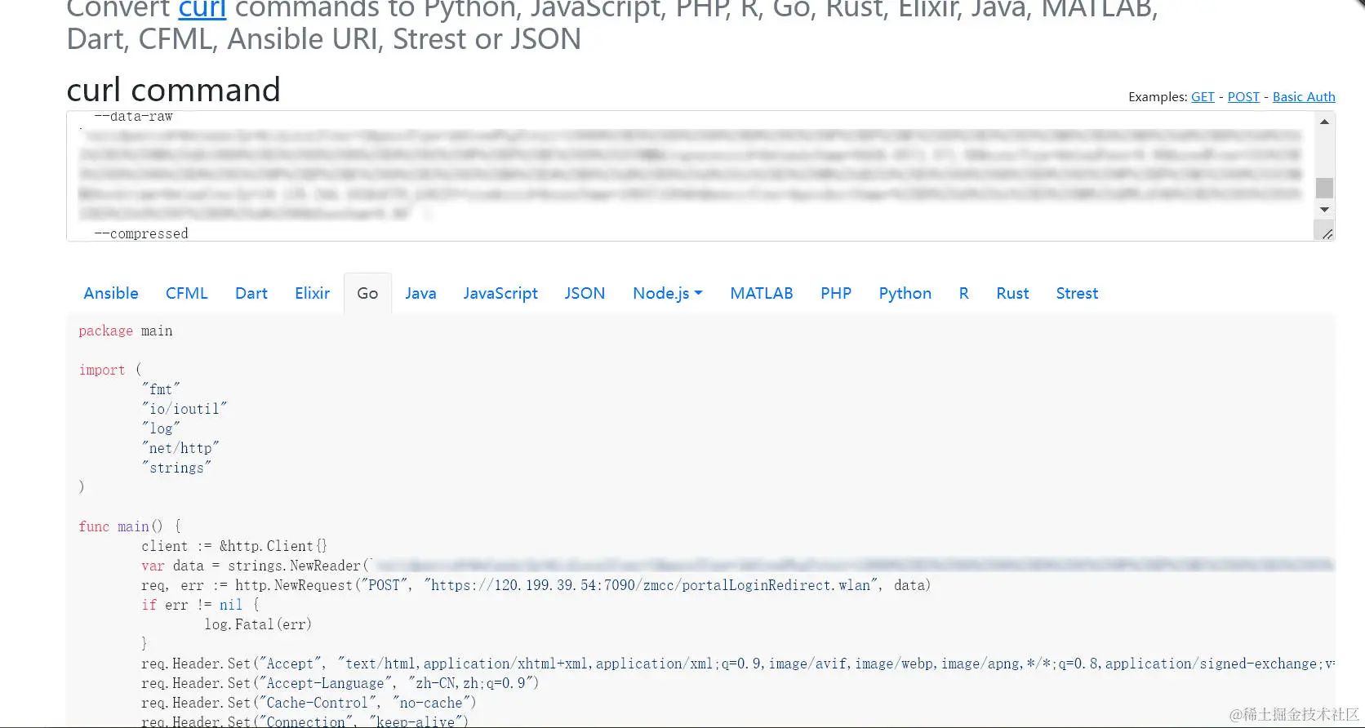Load the GET example
Image resolution: width=1365 pixels, height=728 pixels.
pyautogui.click(x=1203, y=96)
